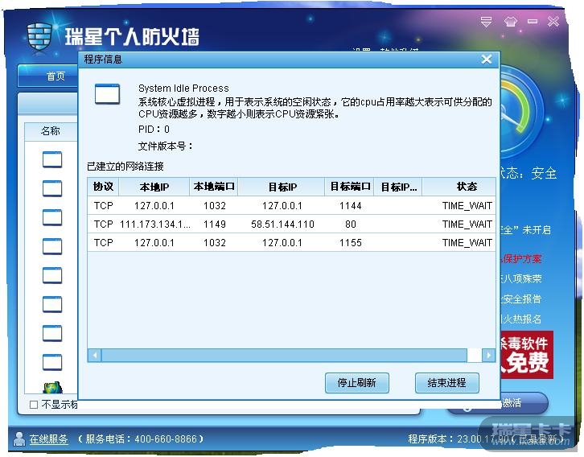Click the Rising firewall shield logo
Image resolution: width=584 pixels, height=457 pixels.
pos(39,37)
